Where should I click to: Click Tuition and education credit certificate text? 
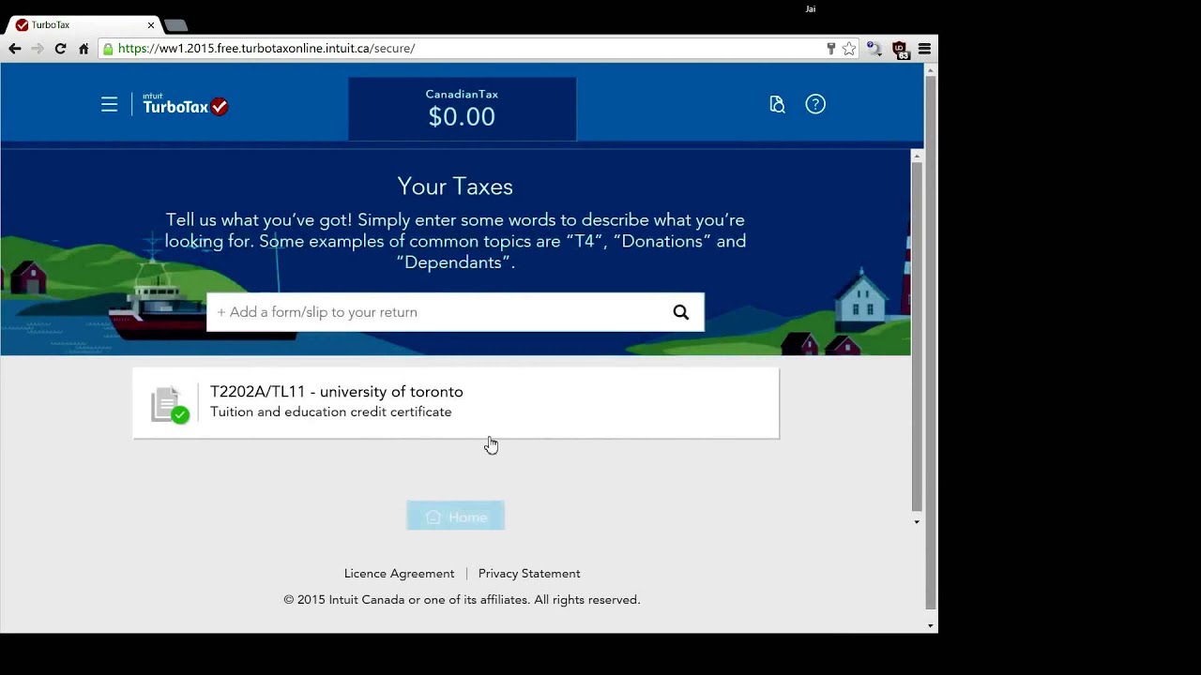pos(331,412)
